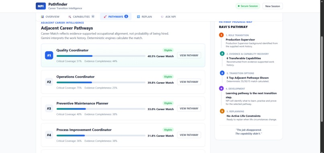Image resolution: width=324 pixels, height=153 pixels.
Task: View pathway for Operations Coordinator
Action: 189,82
